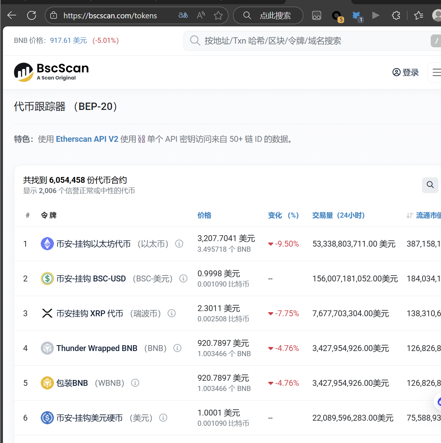The height and width of the screenshot is (443, 441).
Task: Sort by the 价格 column header
Action: coord(204,215)
